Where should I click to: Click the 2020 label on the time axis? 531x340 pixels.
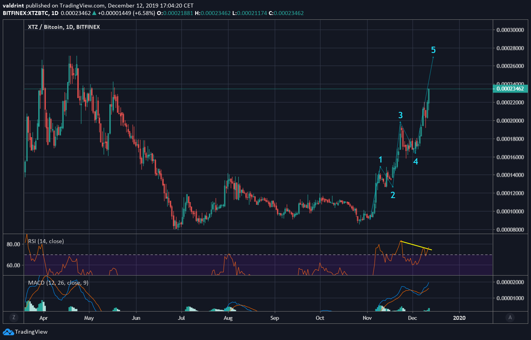[x=459, y=318]
